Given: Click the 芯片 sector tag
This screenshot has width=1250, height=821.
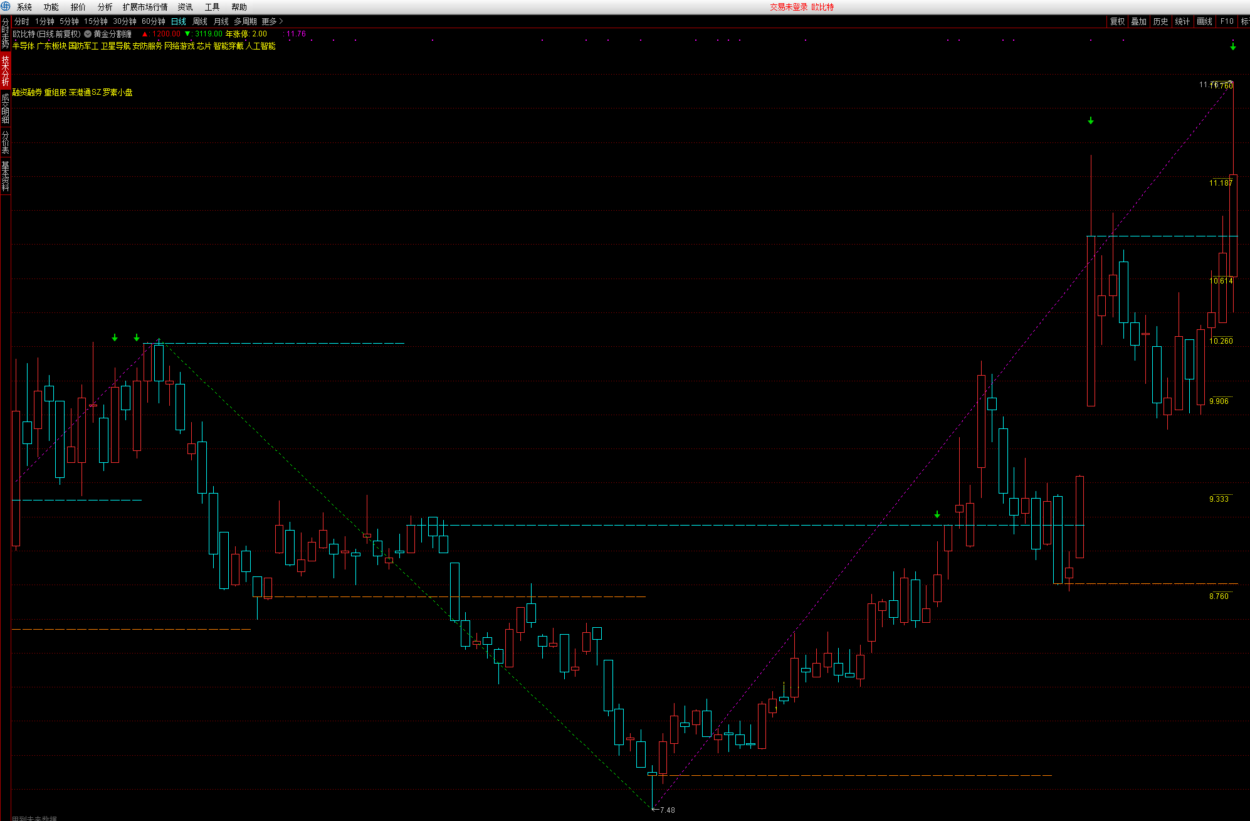Looking at the screenshot, I should (204, 46).
